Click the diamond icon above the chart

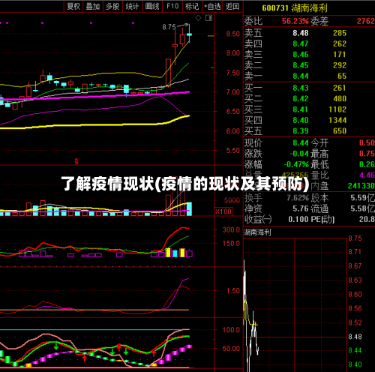point(198,18)
